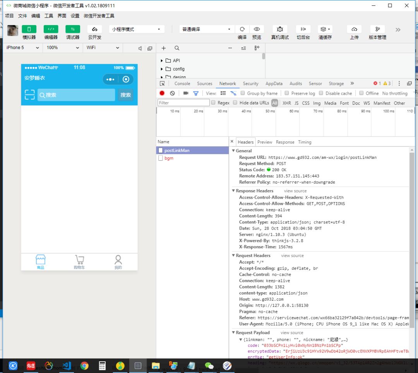Detach the simulator window icon
This screenshot has width=418, height=373.
(150, 48)
